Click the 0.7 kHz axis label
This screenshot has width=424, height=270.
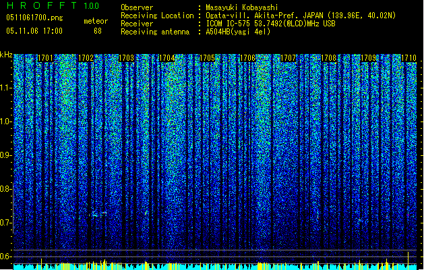click(5, 223)
